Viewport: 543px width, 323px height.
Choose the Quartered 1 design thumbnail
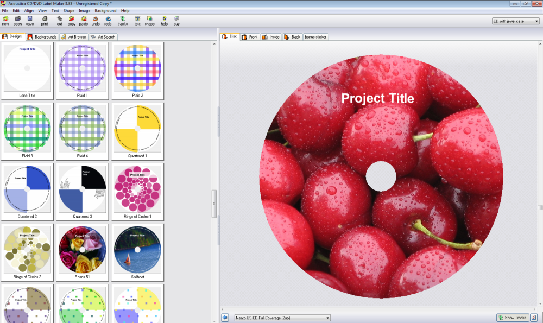[x=137, y=131]
